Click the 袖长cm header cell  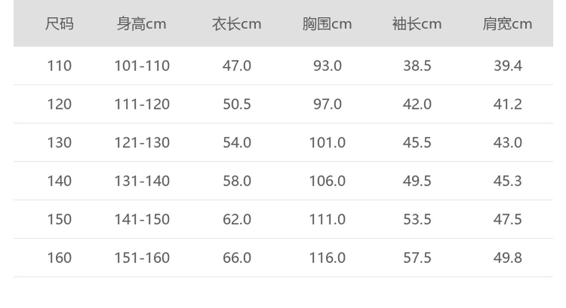click(x=417, y=24)
